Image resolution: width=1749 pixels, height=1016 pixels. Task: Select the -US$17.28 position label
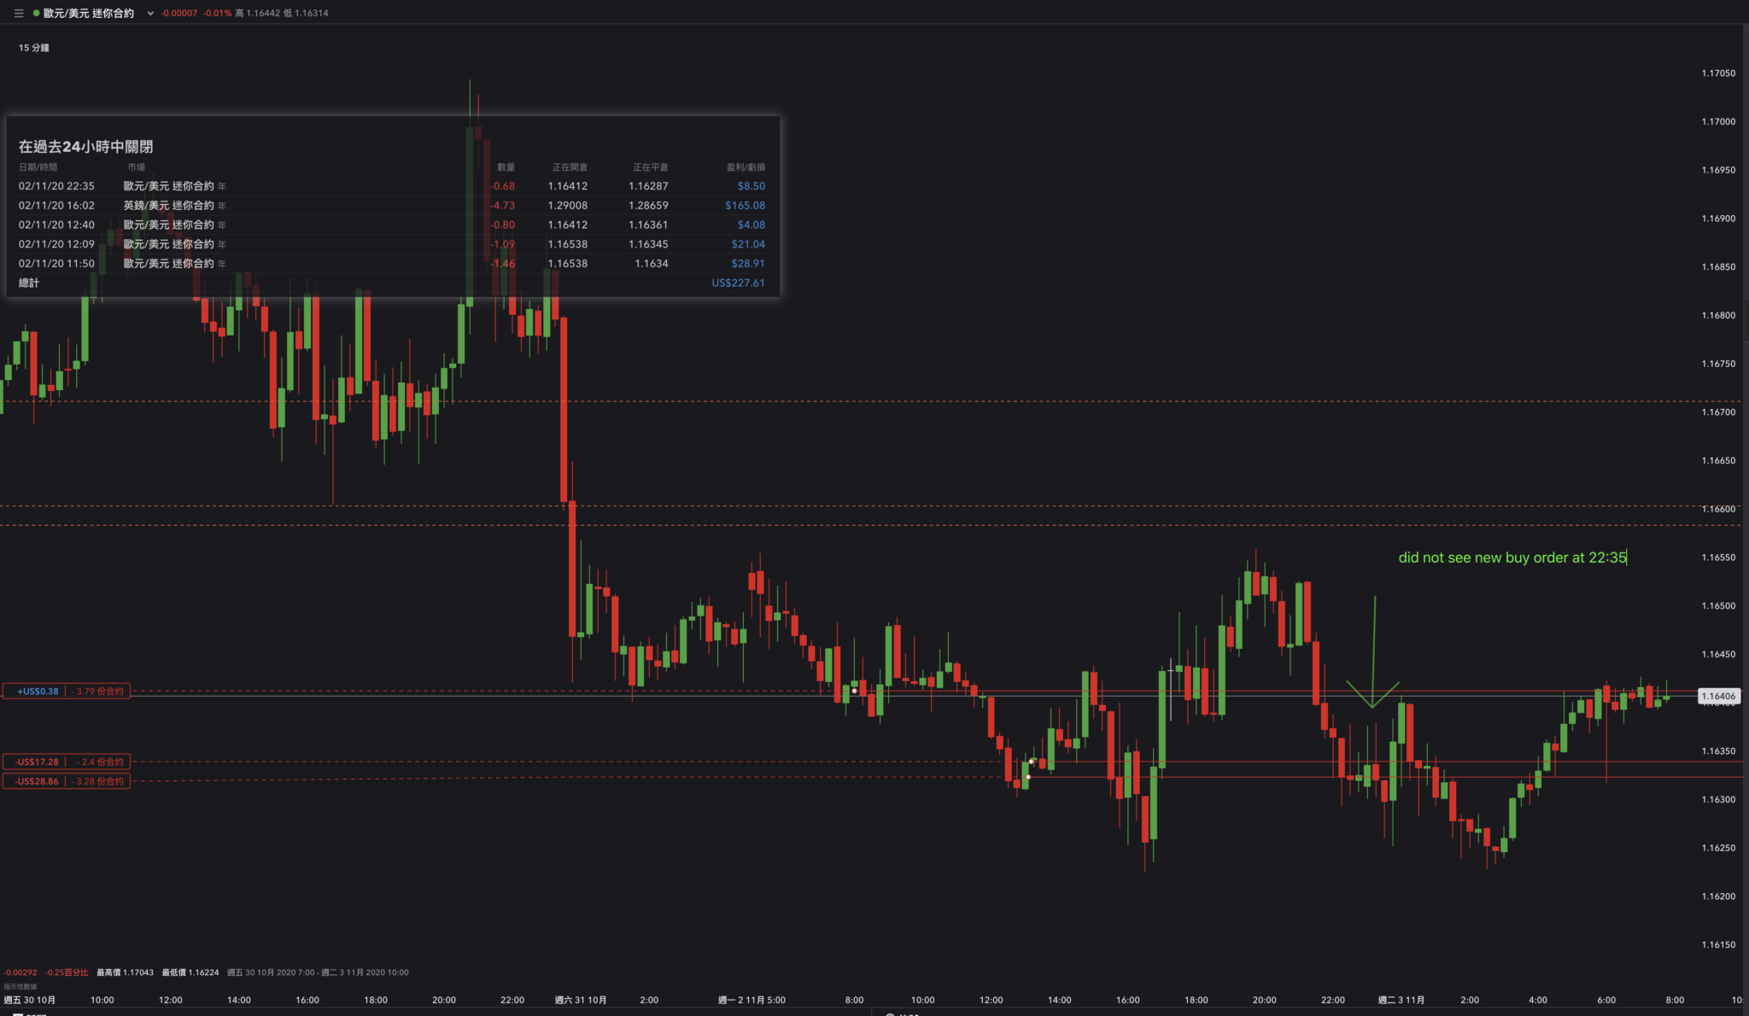(38, 762)
